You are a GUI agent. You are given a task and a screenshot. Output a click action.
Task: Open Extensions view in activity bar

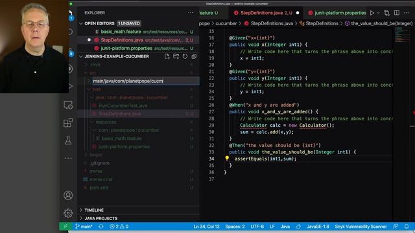pyautogui.click(x=68, y=122)
